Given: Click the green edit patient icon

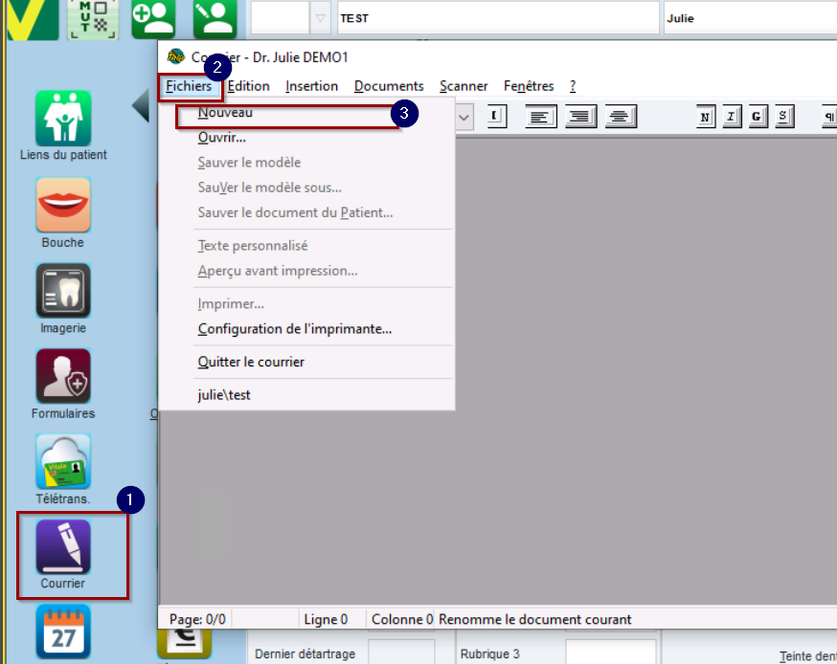Looking at the screenshot, I should [215, 19].
